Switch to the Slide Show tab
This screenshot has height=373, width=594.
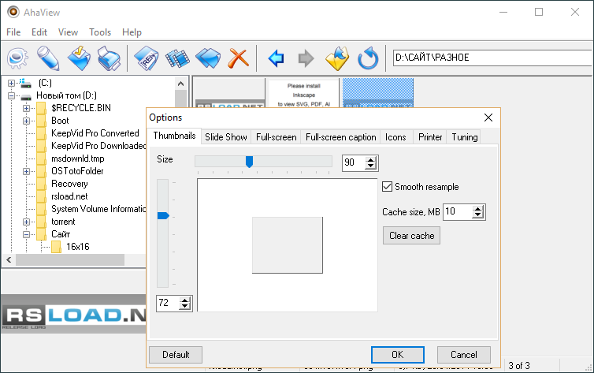click(x=226, y=137)
